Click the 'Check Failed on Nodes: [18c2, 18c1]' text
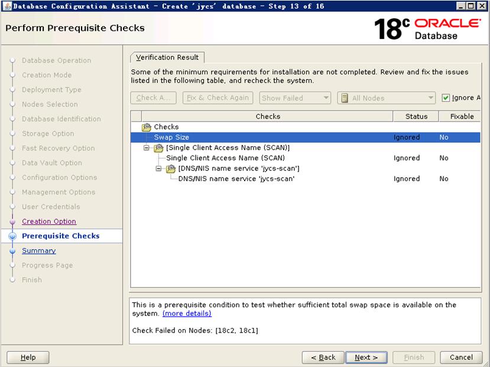The image size is (490, 367). pos(195,330)
